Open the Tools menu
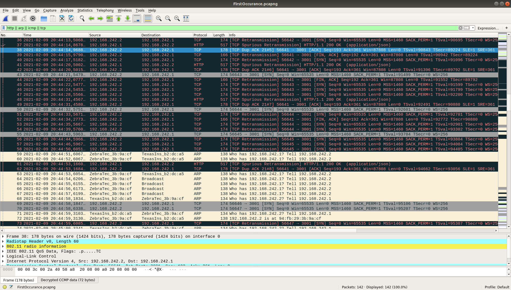Viewport: 511px width, 290px height. (x=140, y=10)
